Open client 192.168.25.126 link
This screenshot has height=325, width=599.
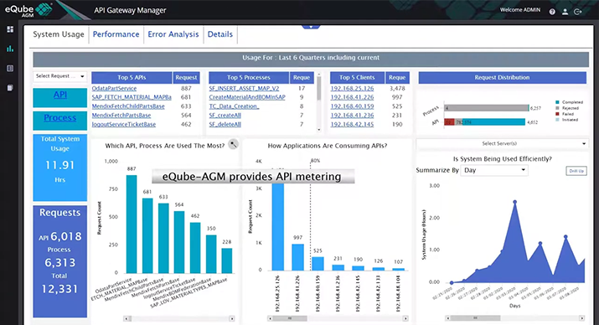pos(352,88)
